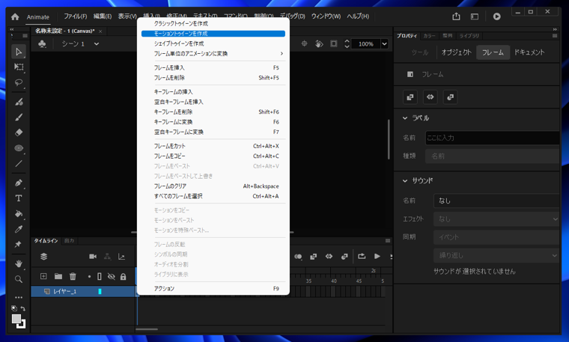569x342 pixels.
Task: Select the Zoom magnifier tool
Action: [19, 279]
